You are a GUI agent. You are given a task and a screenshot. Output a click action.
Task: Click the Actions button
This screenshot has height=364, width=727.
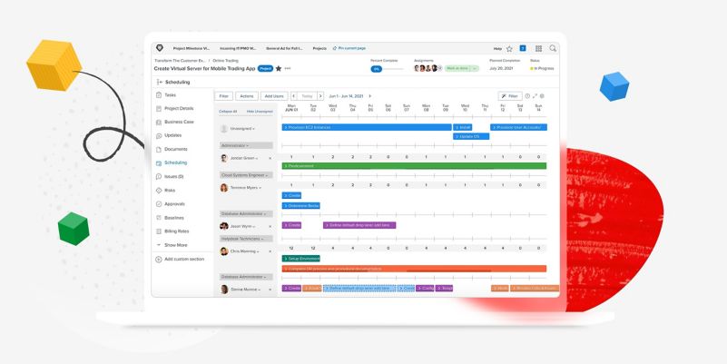point(246,95)
